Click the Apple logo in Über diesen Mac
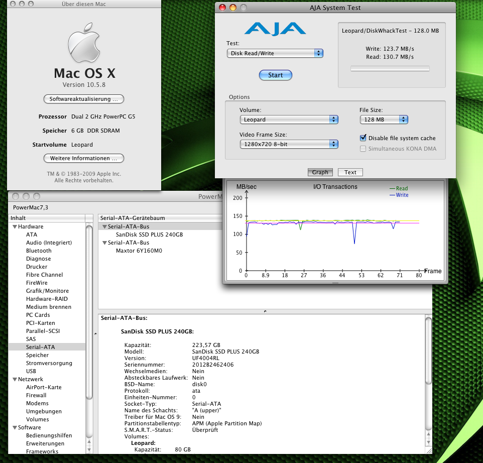Viewport: 483px width, 463px height. (84, 43)
